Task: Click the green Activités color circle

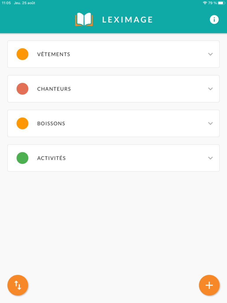Action: click(x=22, y=158)
